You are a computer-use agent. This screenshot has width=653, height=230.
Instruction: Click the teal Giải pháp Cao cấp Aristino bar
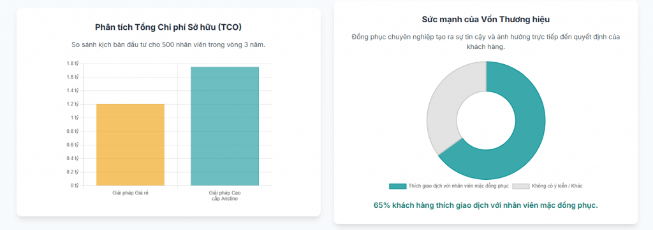225,126
